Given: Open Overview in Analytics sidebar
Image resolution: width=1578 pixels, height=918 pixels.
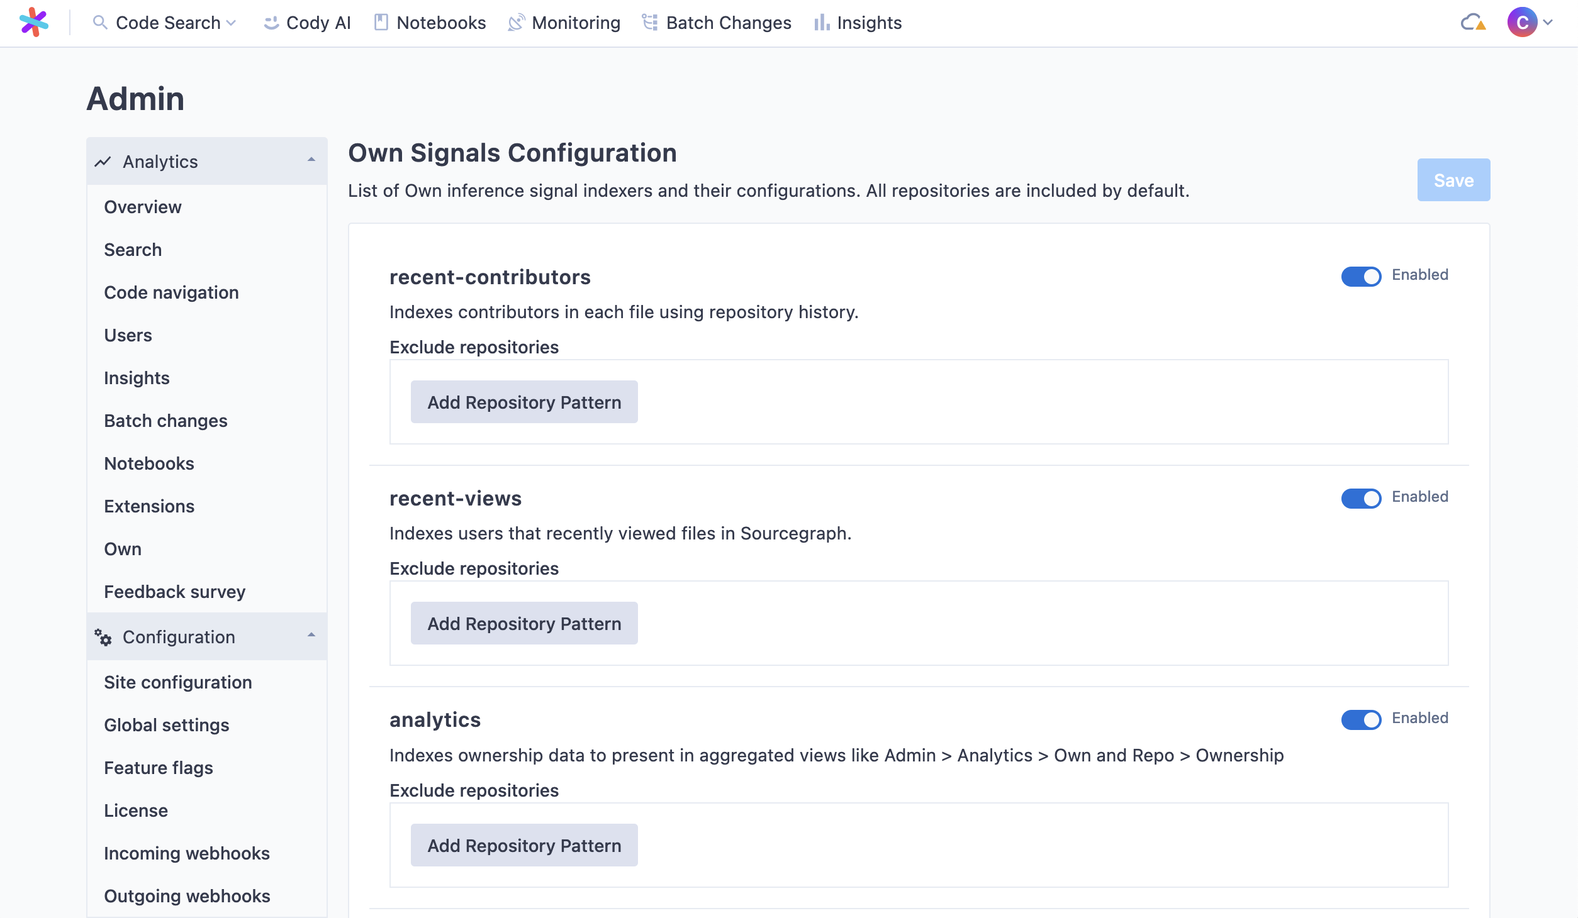Looking at the screenshot, I should click(206, 207).
